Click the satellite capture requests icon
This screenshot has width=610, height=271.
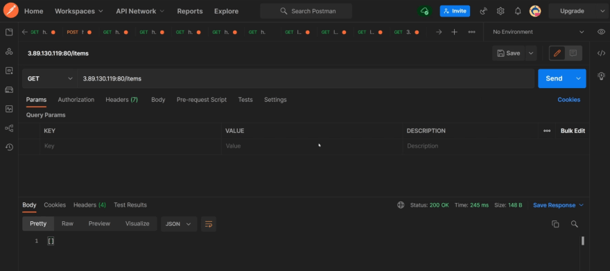(x=484, y=11)
